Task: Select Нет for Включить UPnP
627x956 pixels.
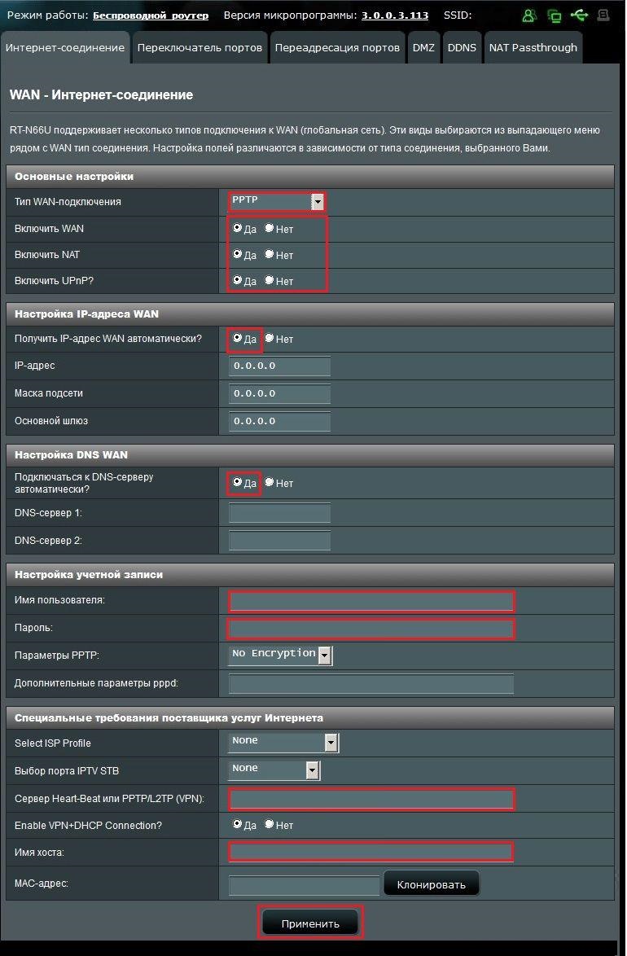Action: click(269, 280)
